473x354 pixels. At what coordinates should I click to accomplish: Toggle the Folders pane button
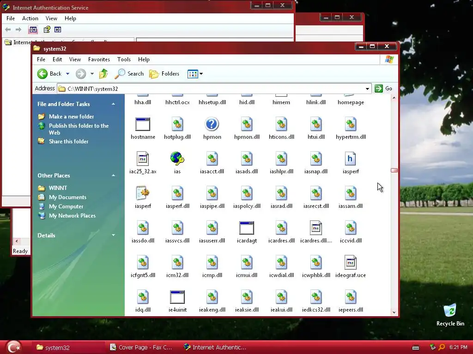point(164,73)
